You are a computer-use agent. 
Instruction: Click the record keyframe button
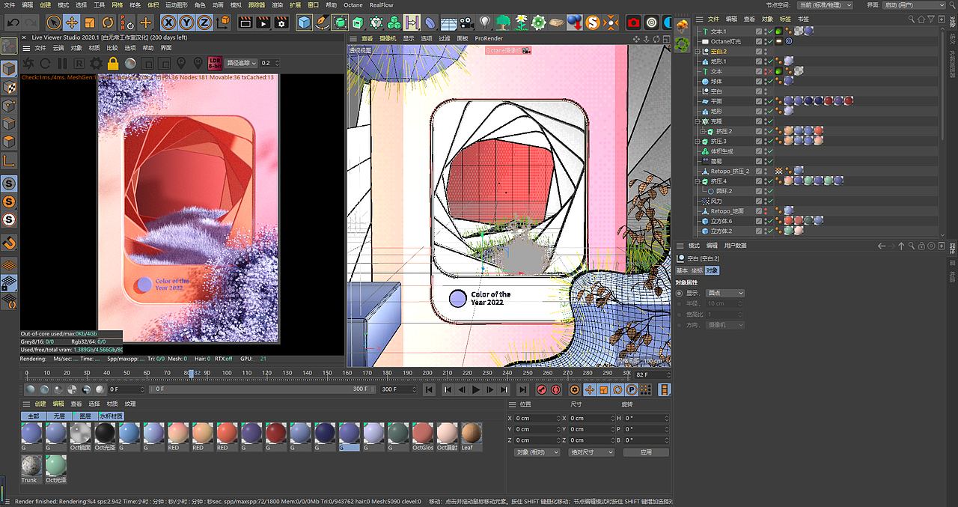[543, 389]
